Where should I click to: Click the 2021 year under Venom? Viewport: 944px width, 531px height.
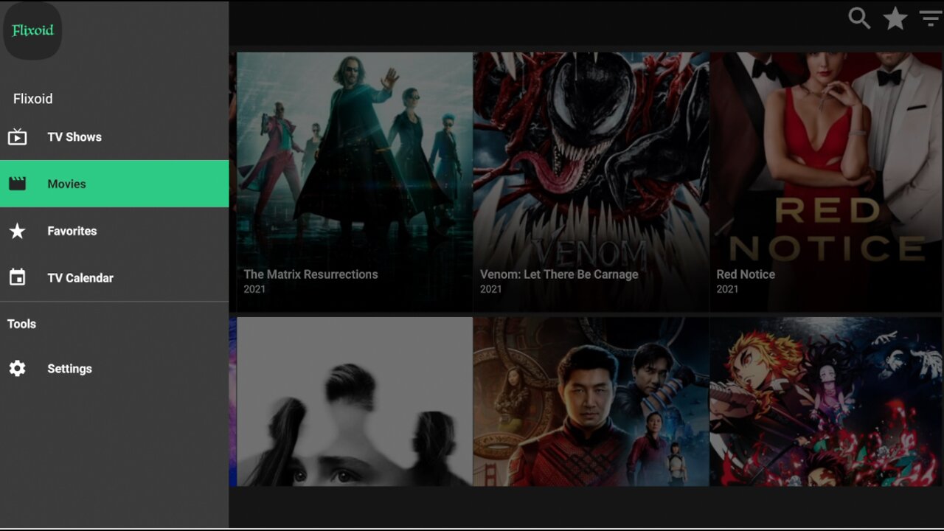coord(490,289)
